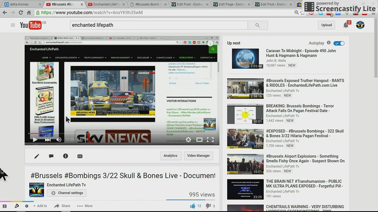Click the magnifier search button

(x=257, y=25)
